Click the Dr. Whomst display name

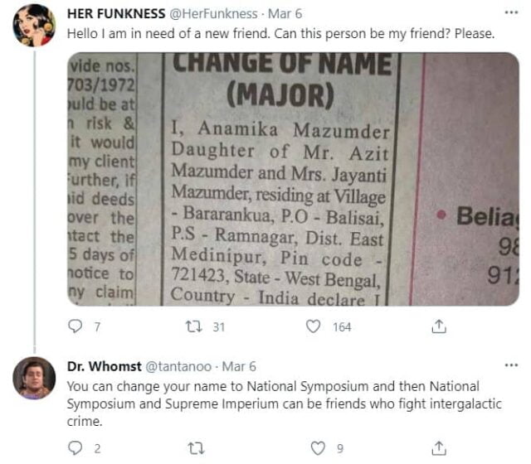click(104, 366)
